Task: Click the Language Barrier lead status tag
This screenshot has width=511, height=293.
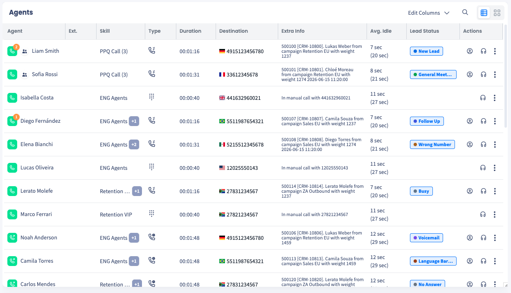Action: coord(433,261)
